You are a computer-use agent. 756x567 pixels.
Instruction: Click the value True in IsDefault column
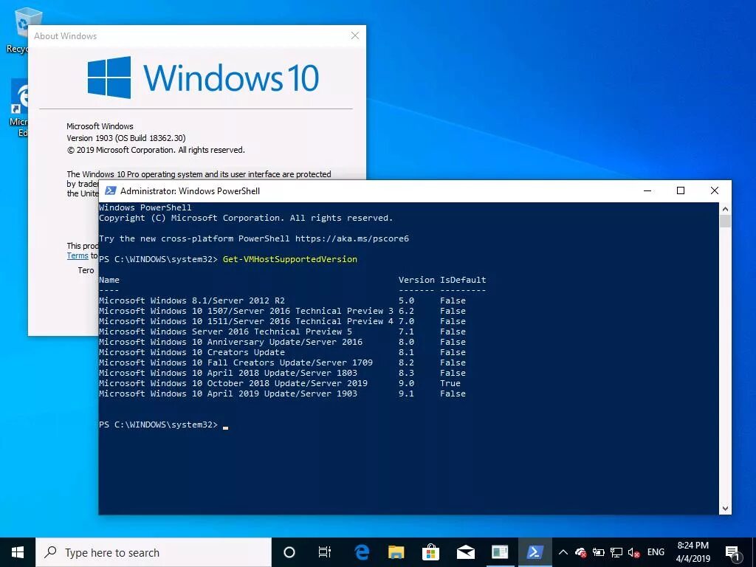coord(450,383)
